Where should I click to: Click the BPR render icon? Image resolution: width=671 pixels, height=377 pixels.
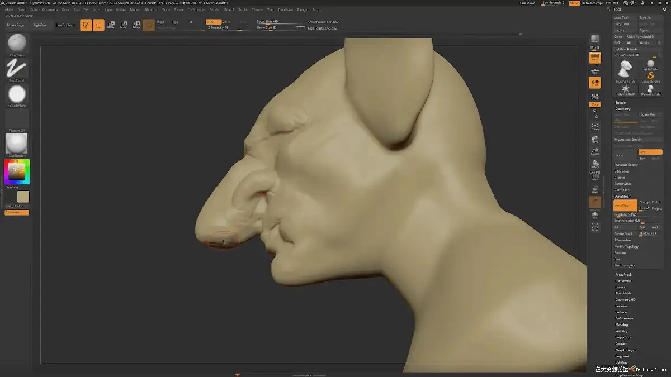click(x=595, y=40)
